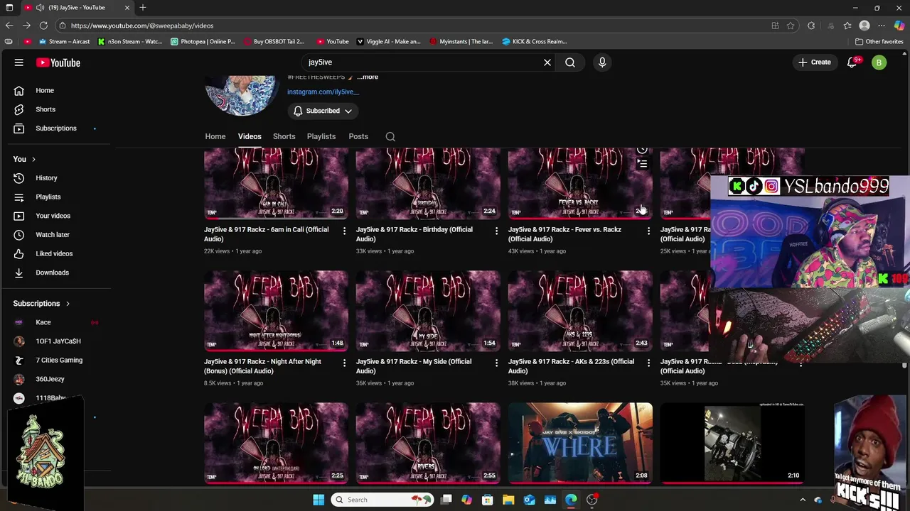Open a new browser tab

(143, 8)
